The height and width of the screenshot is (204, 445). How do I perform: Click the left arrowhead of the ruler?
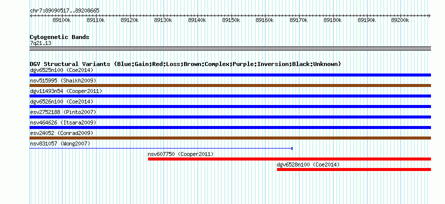[x=31, y=16]
